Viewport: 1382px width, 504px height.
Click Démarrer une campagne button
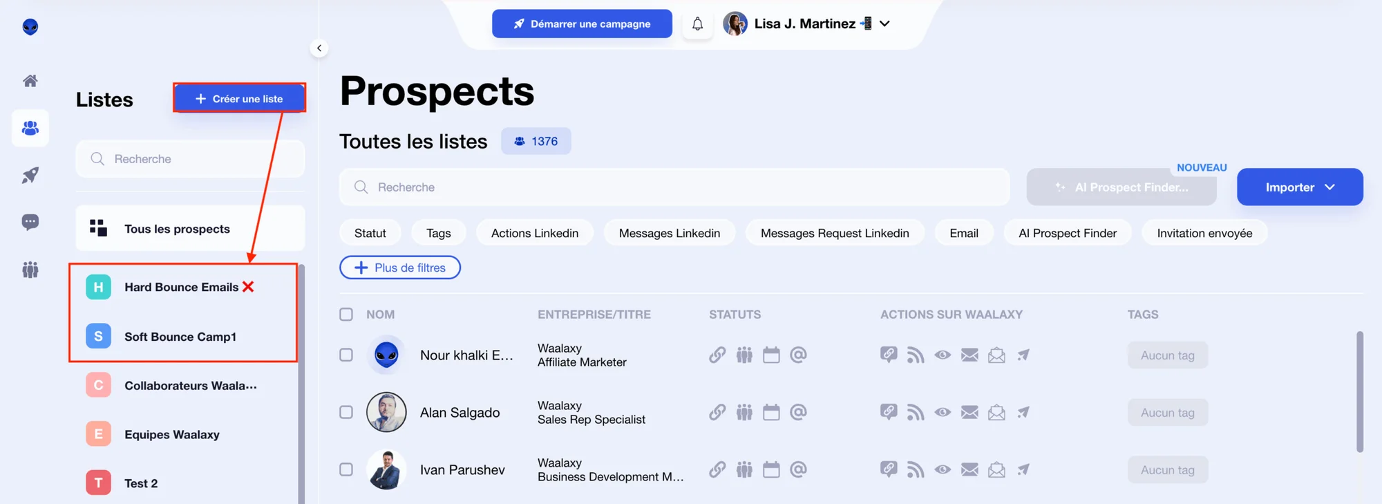click(x=582, y=24)
